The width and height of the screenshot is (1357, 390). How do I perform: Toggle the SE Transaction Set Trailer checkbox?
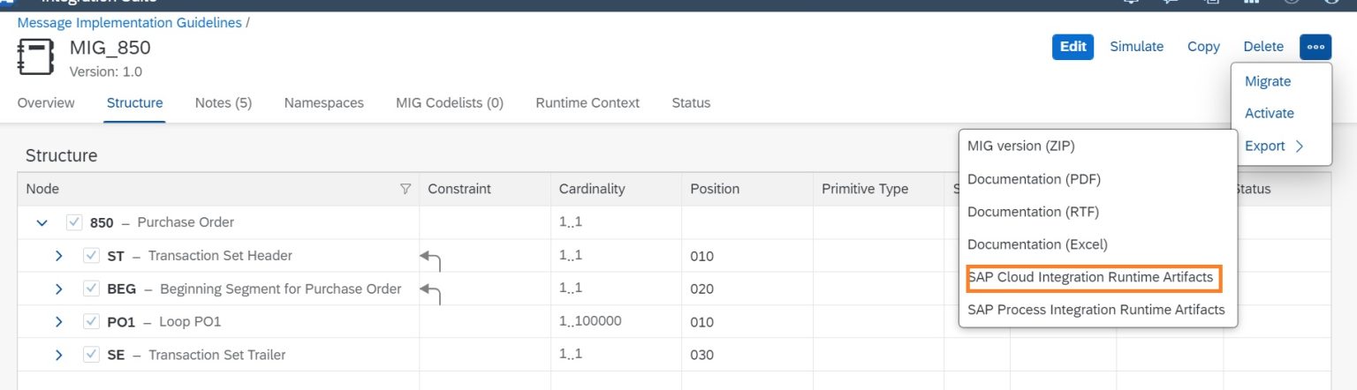pos(91,355)
